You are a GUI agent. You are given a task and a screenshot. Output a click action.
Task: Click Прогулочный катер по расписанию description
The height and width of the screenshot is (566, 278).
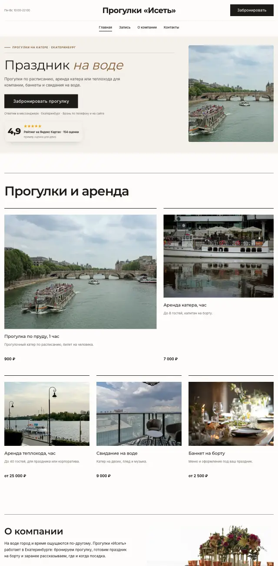49,344
